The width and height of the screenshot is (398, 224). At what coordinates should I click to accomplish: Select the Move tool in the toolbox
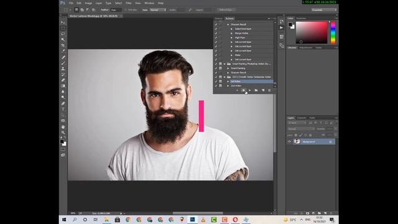click(63, 22)
